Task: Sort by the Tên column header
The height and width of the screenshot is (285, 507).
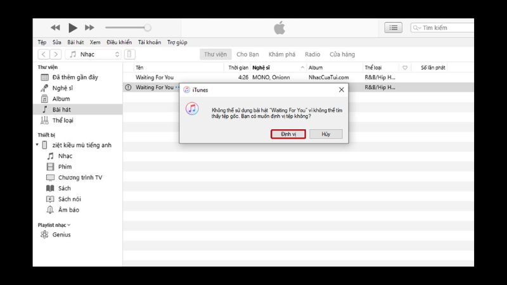Action: (179, 68)
